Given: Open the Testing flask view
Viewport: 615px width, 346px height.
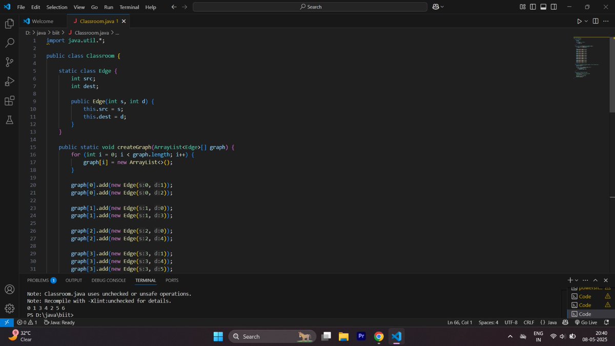Looking at the screenshot, I should point(9,120).
